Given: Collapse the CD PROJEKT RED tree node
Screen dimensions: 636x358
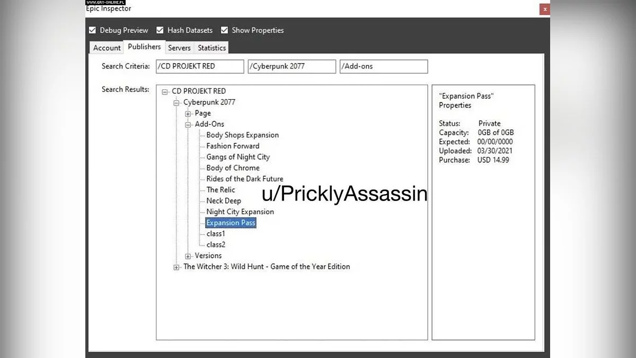Looking at the screenshot, I should point(165,91).
